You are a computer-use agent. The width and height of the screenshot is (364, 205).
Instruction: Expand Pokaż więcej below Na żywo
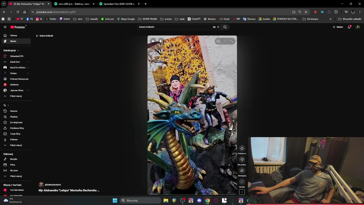16,176
